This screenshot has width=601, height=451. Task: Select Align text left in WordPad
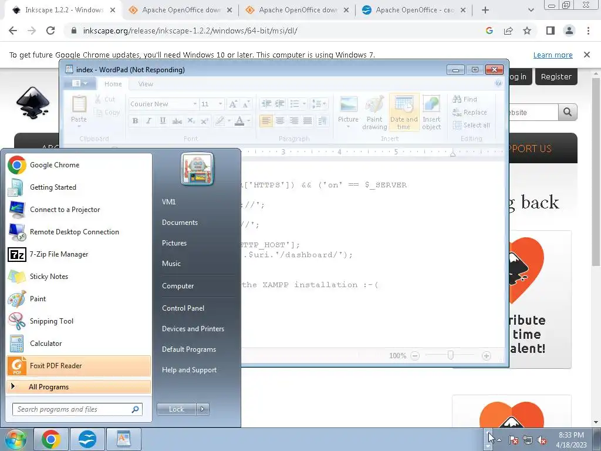[x=266, y=121]
